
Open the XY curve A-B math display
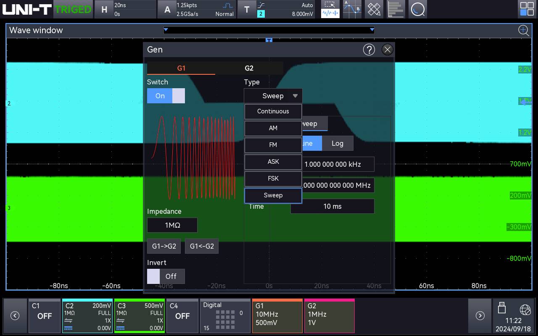click(352, 9)
